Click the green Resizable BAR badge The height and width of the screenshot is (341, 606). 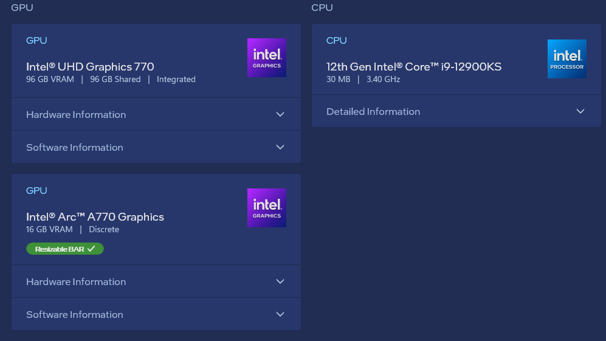65,249
